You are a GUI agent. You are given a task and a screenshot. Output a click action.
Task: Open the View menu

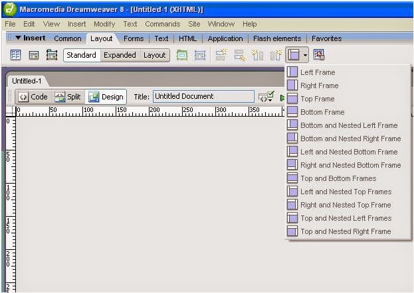pyautogui.click(x=51, y=24)
